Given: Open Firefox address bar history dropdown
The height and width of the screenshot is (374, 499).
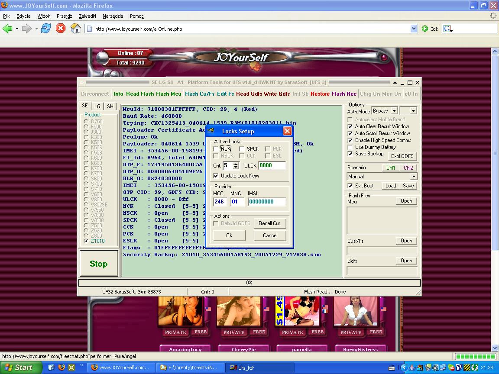Looking at the screenshot, I should coord(414,29).
